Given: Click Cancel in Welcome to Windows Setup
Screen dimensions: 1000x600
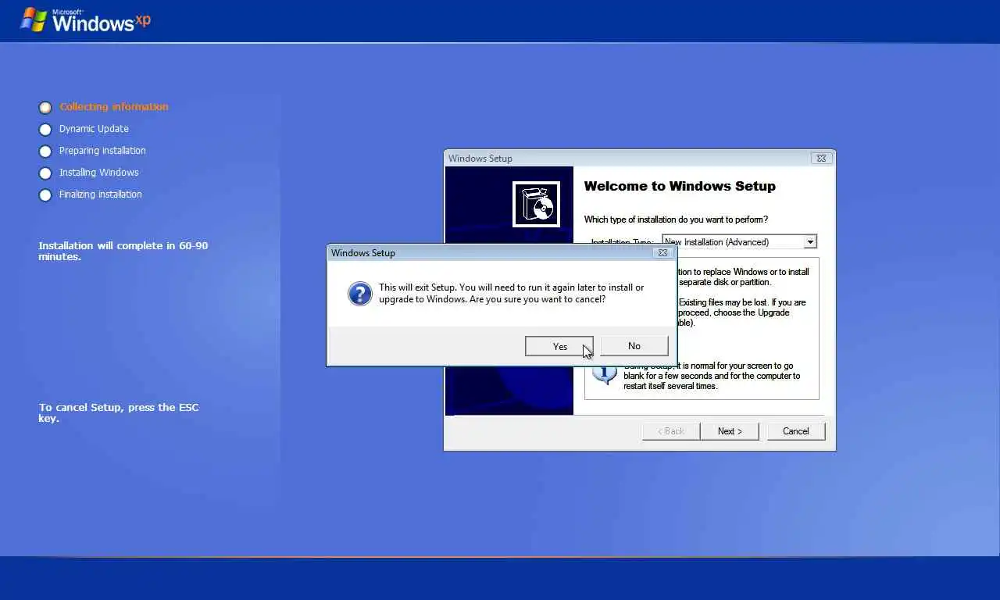Looking at the screenshot, I should 796,431.
